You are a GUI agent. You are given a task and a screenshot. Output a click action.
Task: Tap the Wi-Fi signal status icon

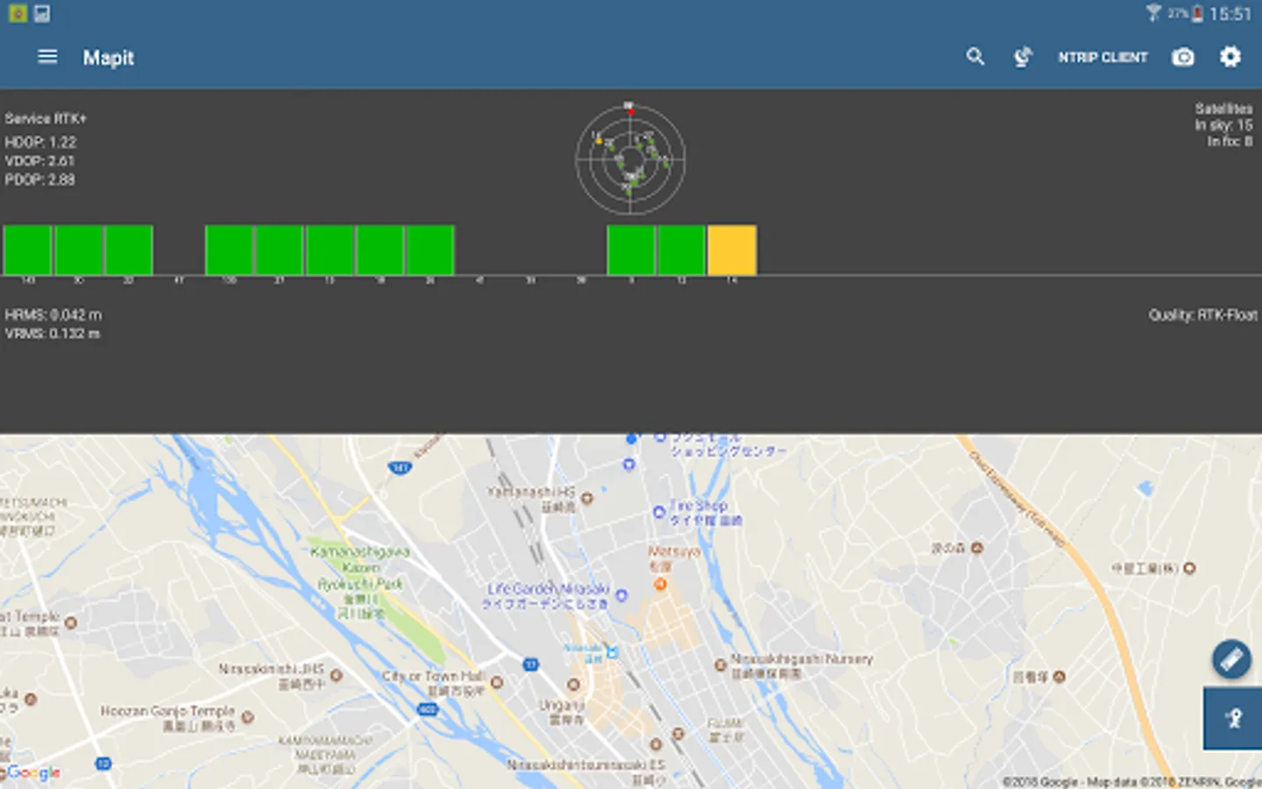click(x=1153, y=13)
